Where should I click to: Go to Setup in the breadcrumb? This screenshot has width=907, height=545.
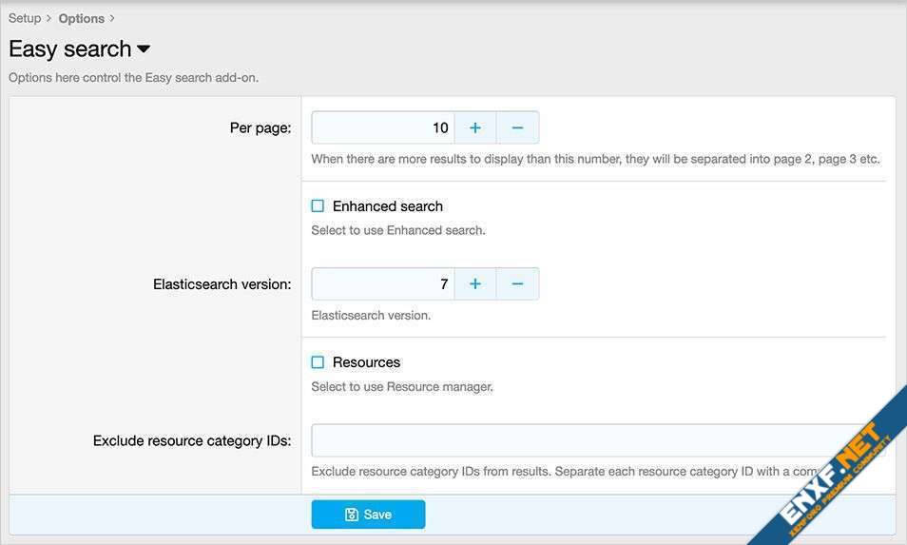[x=25, y=18]
